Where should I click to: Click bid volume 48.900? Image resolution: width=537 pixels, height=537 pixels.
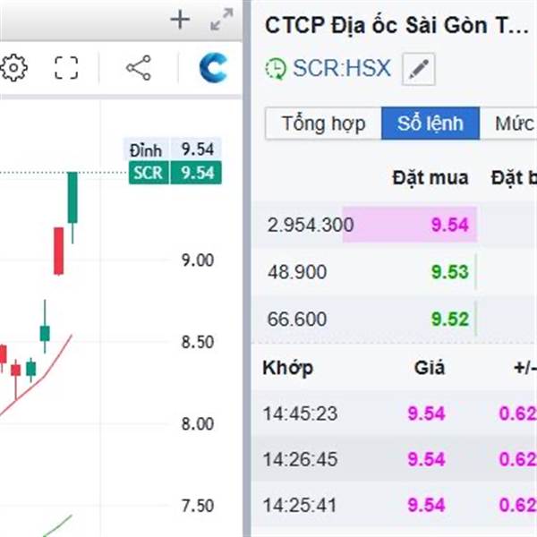click(297, 272)
